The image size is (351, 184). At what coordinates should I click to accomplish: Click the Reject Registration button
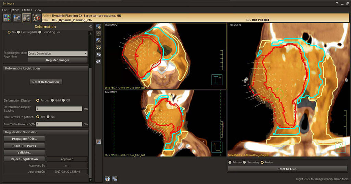(x=24, y=159)
